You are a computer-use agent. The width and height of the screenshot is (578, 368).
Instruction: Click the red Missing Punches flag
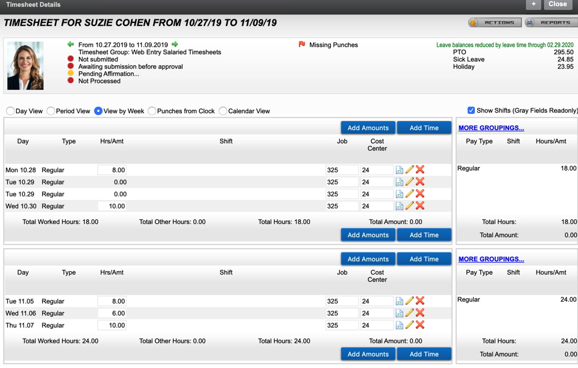tap(301, 43)
